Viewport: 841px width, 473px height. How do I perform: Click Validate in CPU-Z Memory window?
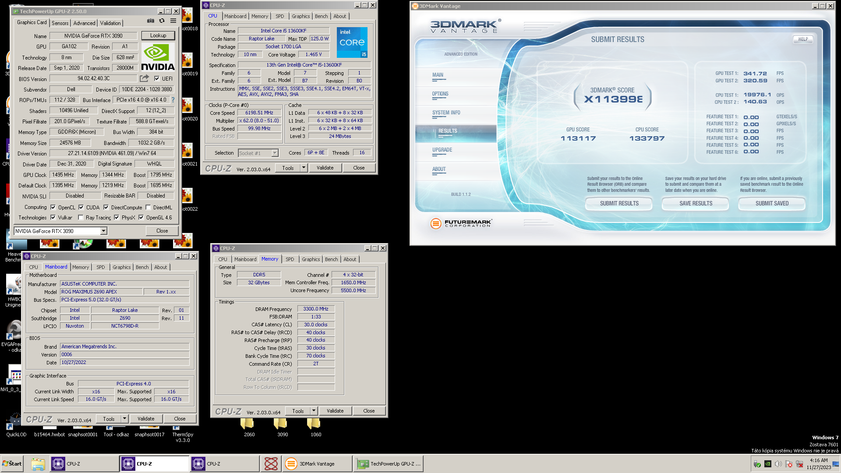(335, 411)
